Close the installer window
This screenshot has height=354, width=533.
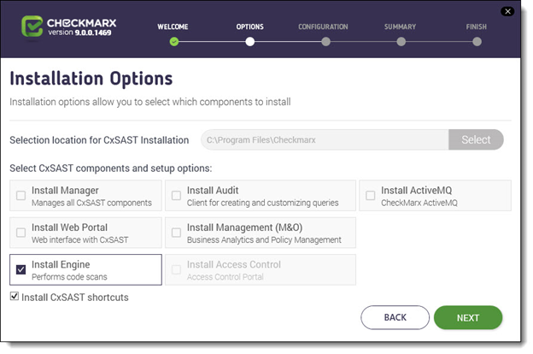[x=507, y=11]
